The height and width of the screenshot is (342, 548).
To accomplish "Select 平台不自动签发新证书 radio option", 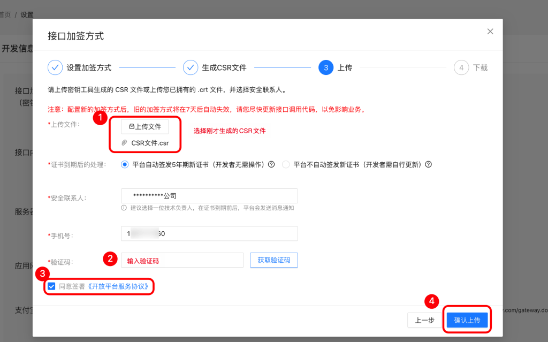I will click(286, 164).
